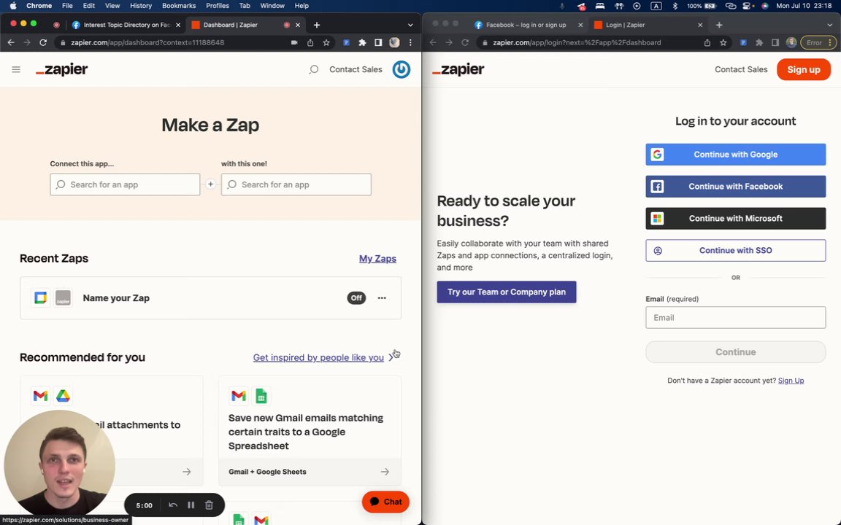The image size is (841, 525).
Task: Click the with this one search field
Action: (x=296, y=184)
